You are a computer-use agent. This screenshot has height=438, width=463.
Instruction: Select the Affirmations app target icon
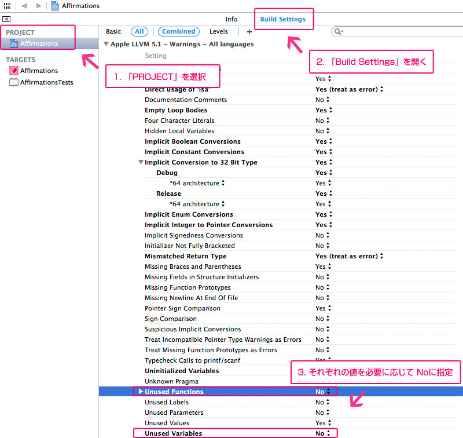coord(13,71)
